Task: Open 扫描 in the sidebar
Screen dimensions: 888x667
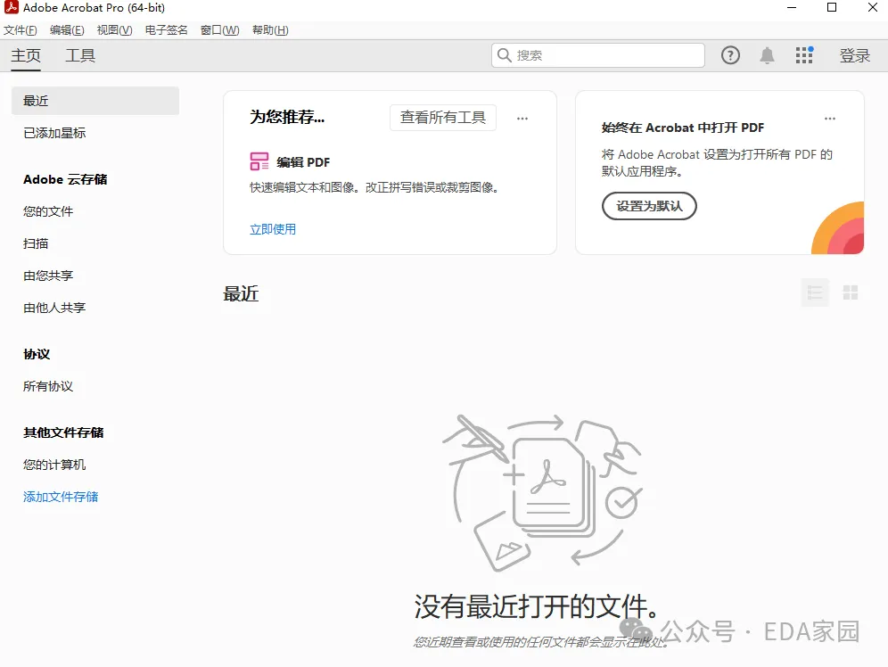Action: pyautogui.click(x=36, y=243)
